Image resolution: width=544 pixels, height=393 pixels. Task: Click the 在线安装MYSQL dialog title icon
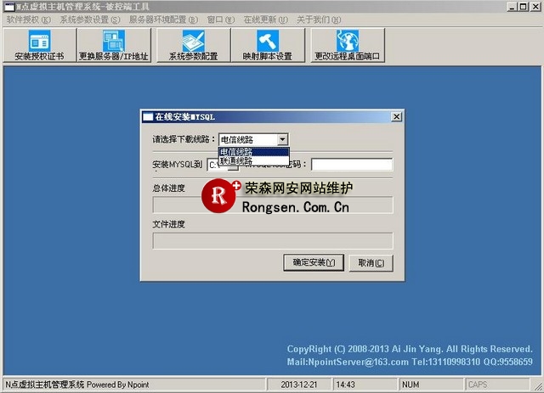[147, 116]
